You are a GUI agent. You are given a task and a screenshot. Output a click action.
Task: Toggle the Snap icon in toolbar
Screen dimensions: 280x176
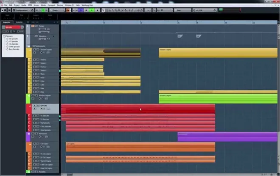pos(154,10)
